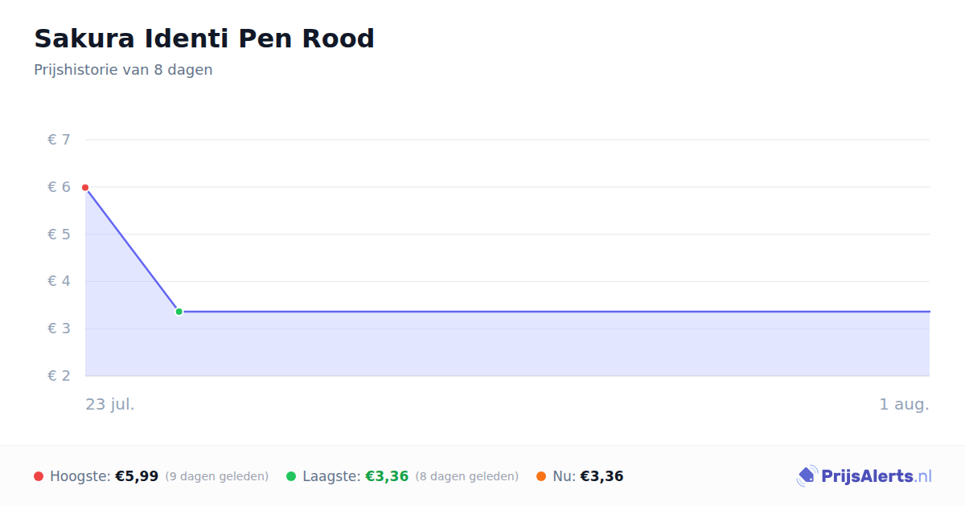Click the green lowest-price point on chart
Image resolution: width=965 pixels, height=506 pixels.
[x=179, y=312]
